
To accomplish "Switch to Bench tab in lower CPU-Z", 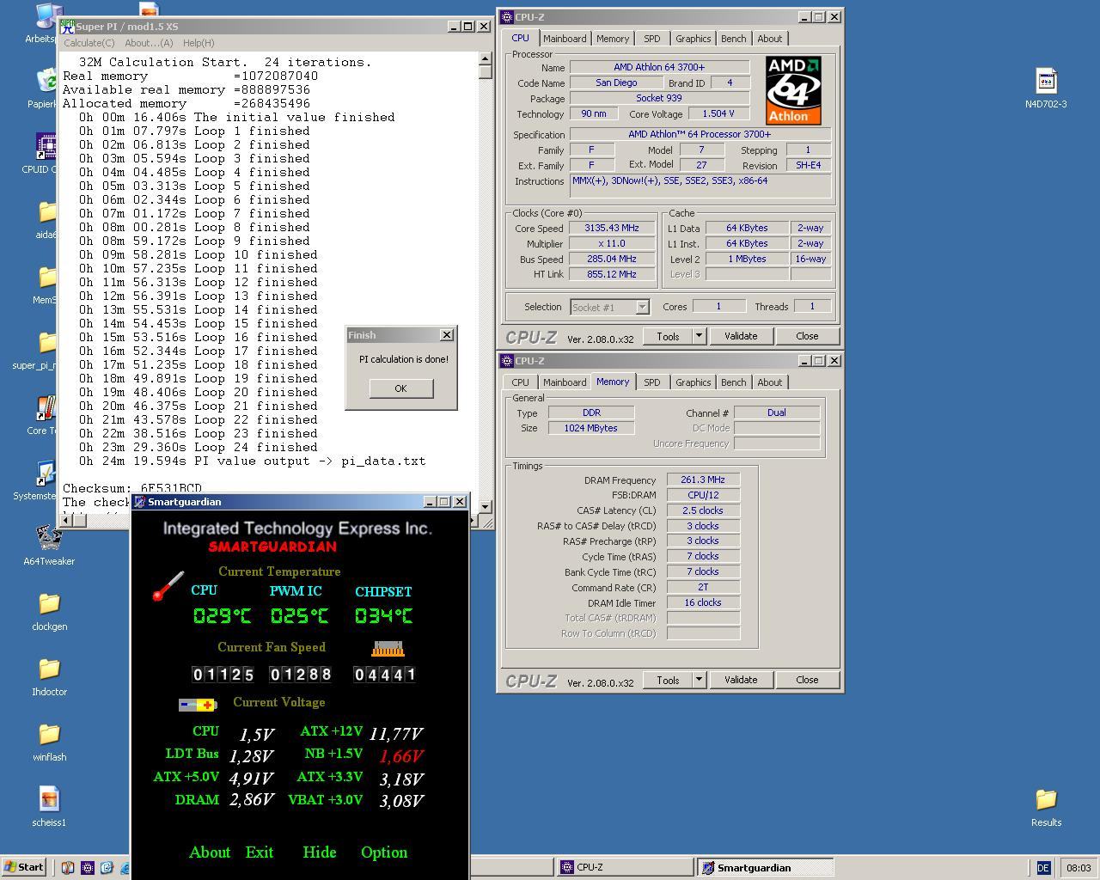I will [x=733, y=382].
